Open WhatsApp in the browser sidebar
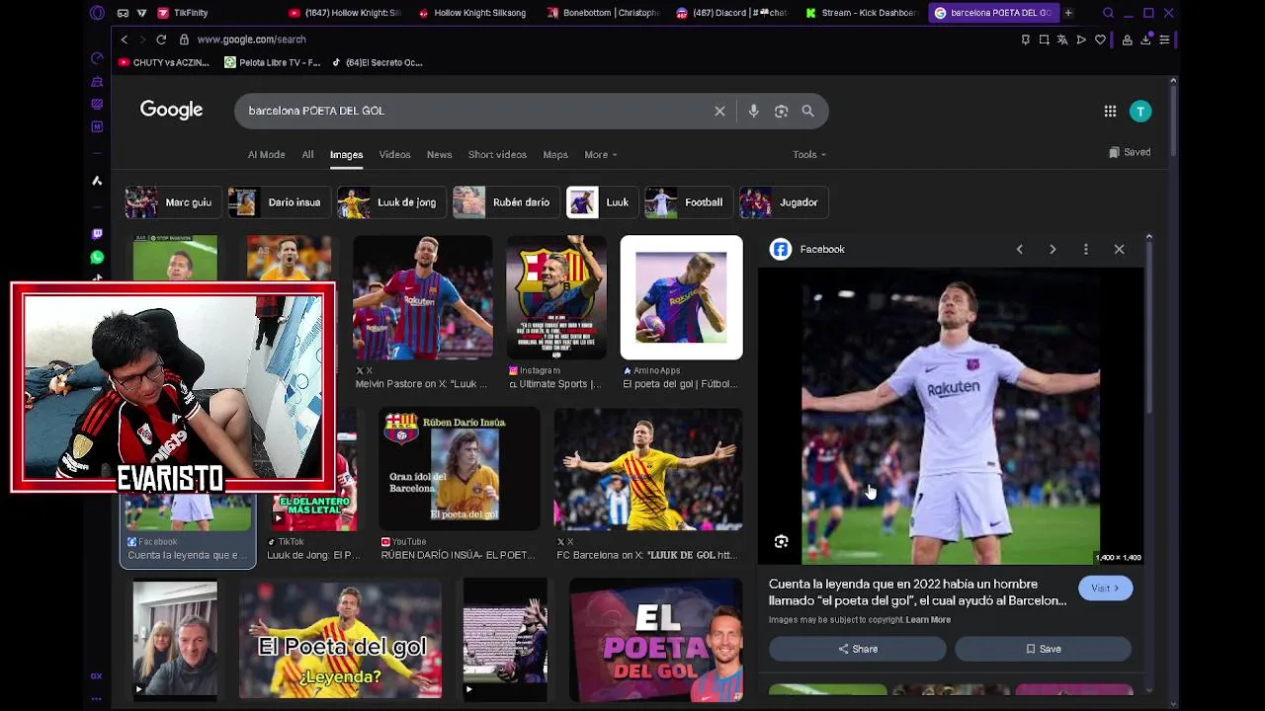 coord(97,257)
